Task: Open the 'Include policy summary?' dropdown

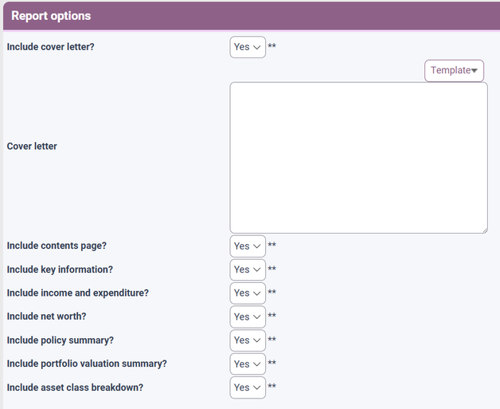Action: click(247, 340)
